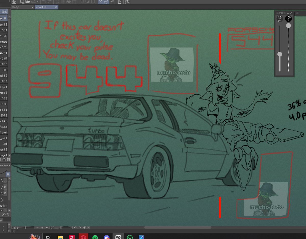Close the arhAERHE canvas tab
306x239 pixels.
tap(56, 7)
